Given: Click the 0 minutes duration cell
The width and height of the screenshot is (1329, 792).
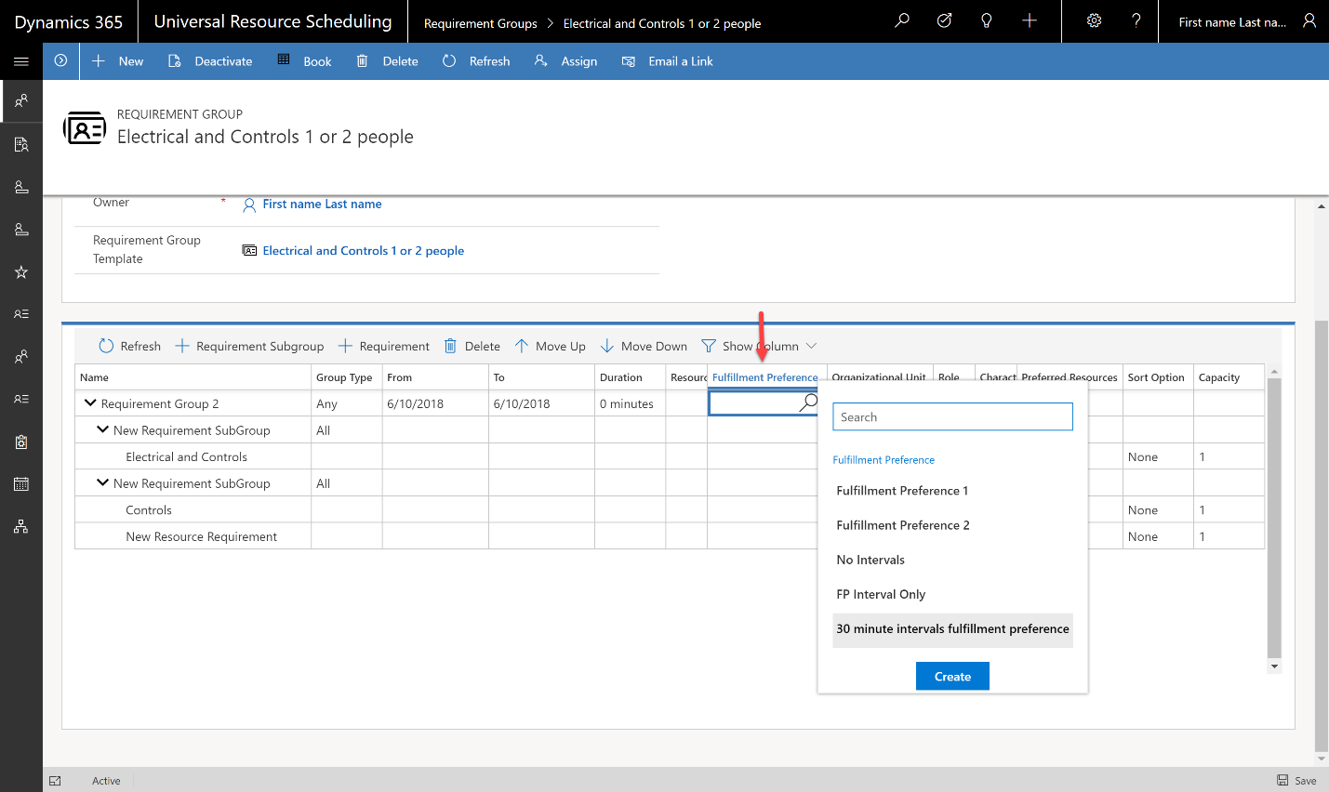Looking at the screenshot, I should point(630,403).
